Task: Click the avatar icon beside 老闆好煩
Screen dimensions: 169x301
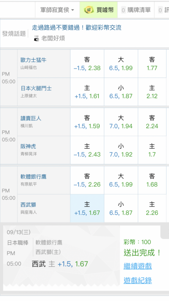Action: point(36,39)
